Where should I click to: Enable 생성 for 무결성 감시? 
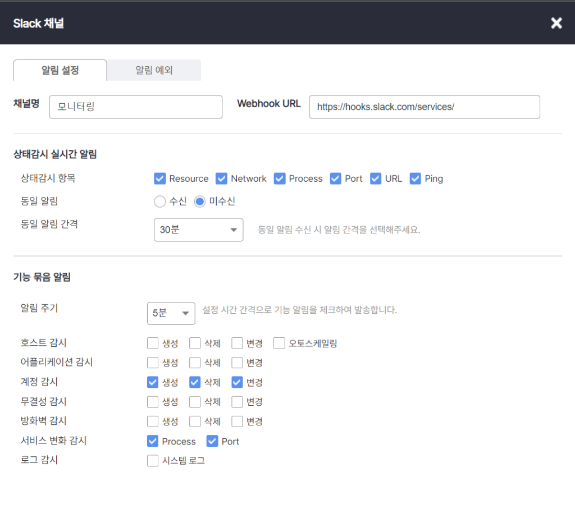tap(152, 402)
